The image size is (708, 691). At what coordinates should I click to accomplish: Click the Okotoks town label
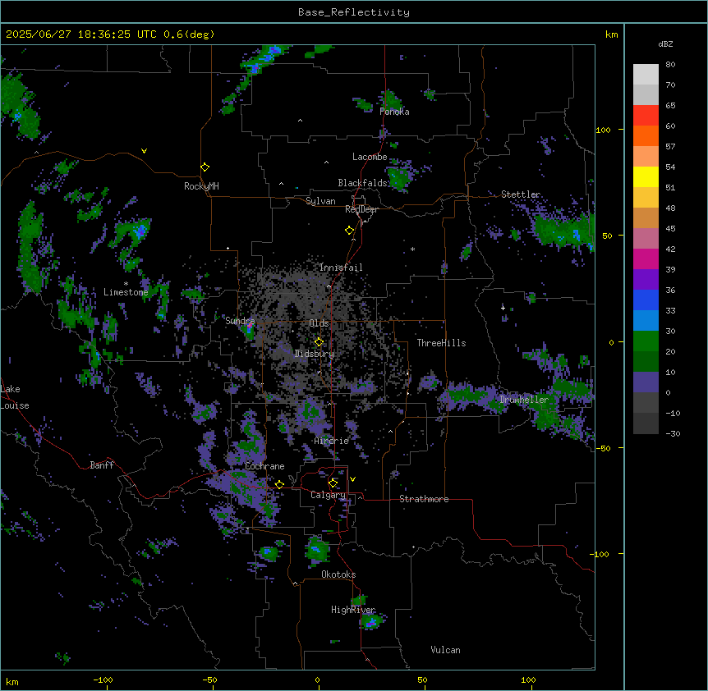tap(338, 574)
